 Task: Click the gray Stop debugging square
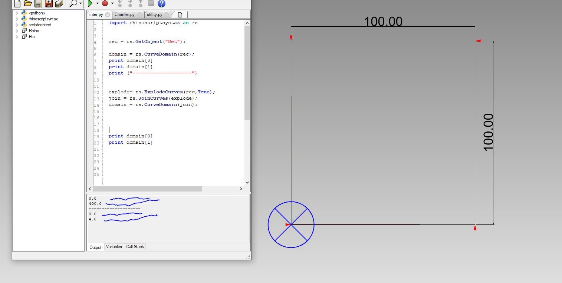151,3
